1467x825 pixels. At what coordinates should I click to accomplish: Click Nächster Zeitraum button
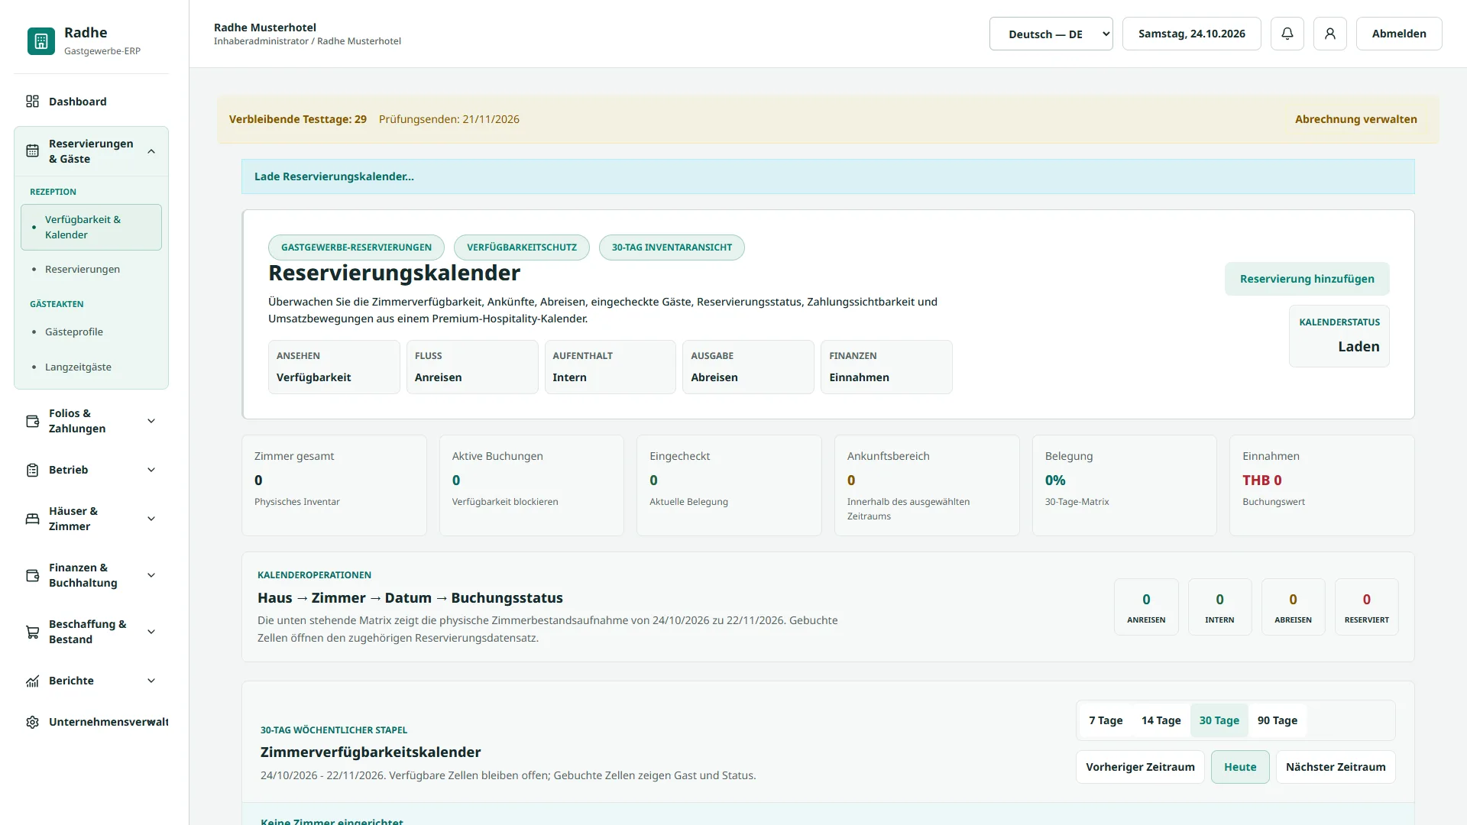(1335, 767)
